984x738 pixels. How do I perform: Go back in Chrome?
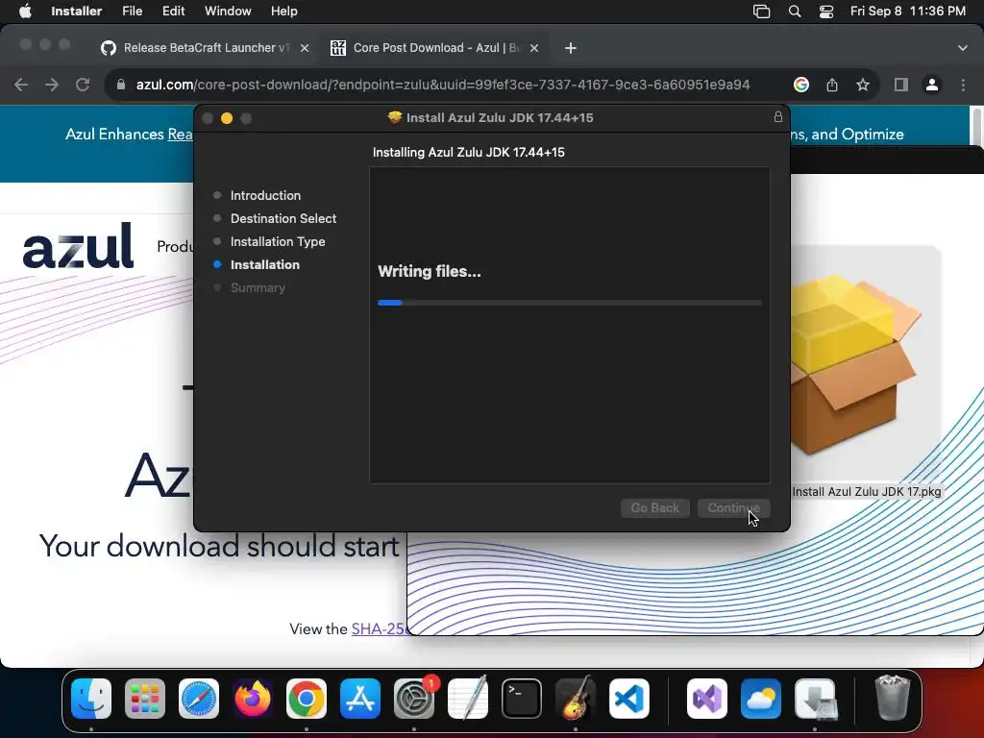[21, 85]
